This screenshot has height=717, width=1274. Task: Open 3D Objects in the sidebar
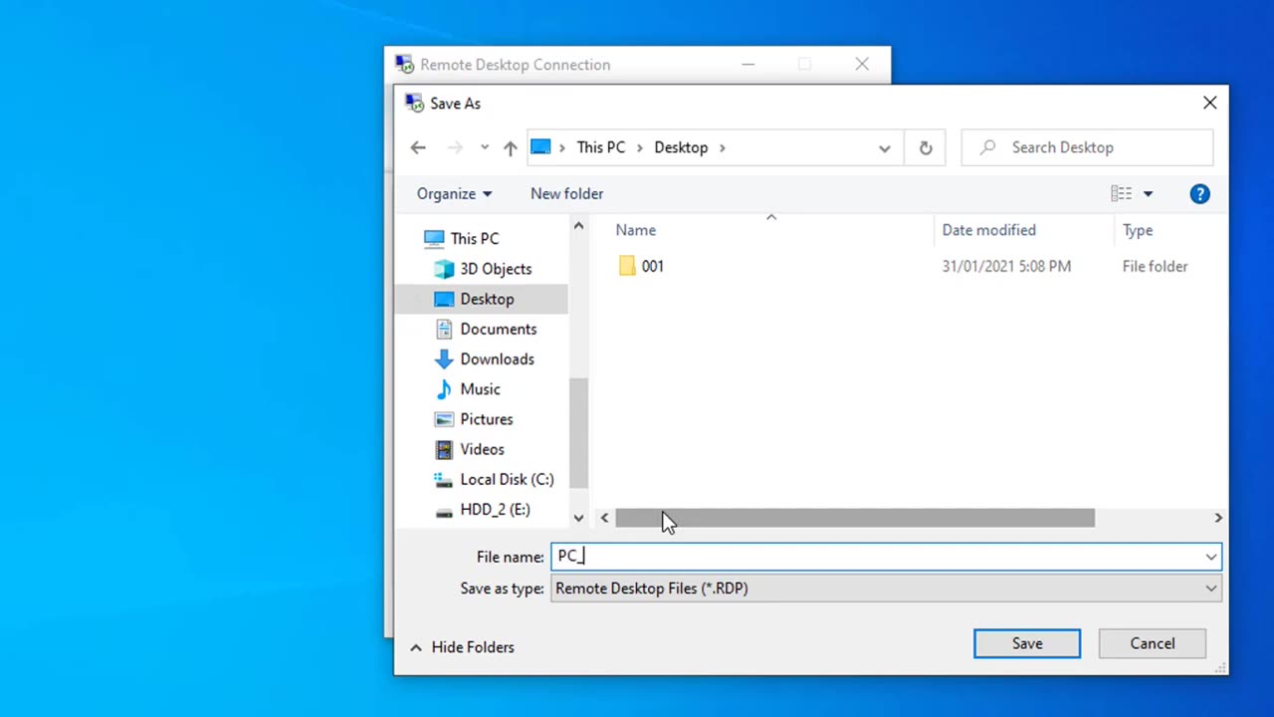pos(496,269)
